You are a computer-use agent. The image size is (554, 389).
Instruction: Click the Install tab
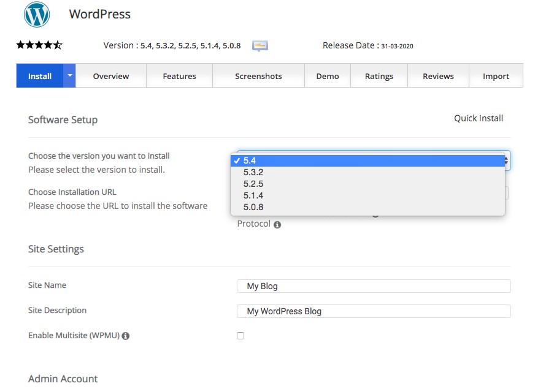[x=40, y=75]
